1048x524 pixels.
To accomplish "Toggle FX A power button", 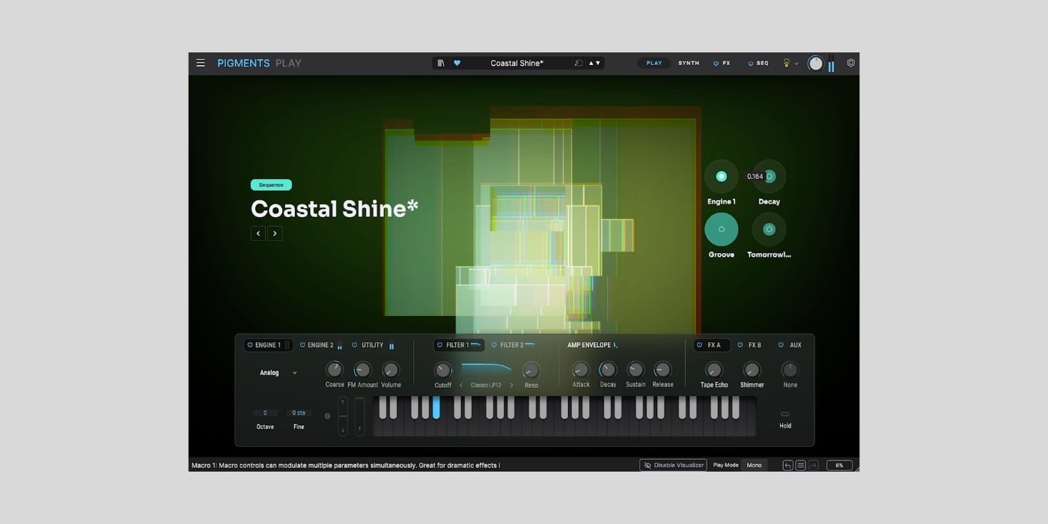I will tap(699, 345).
